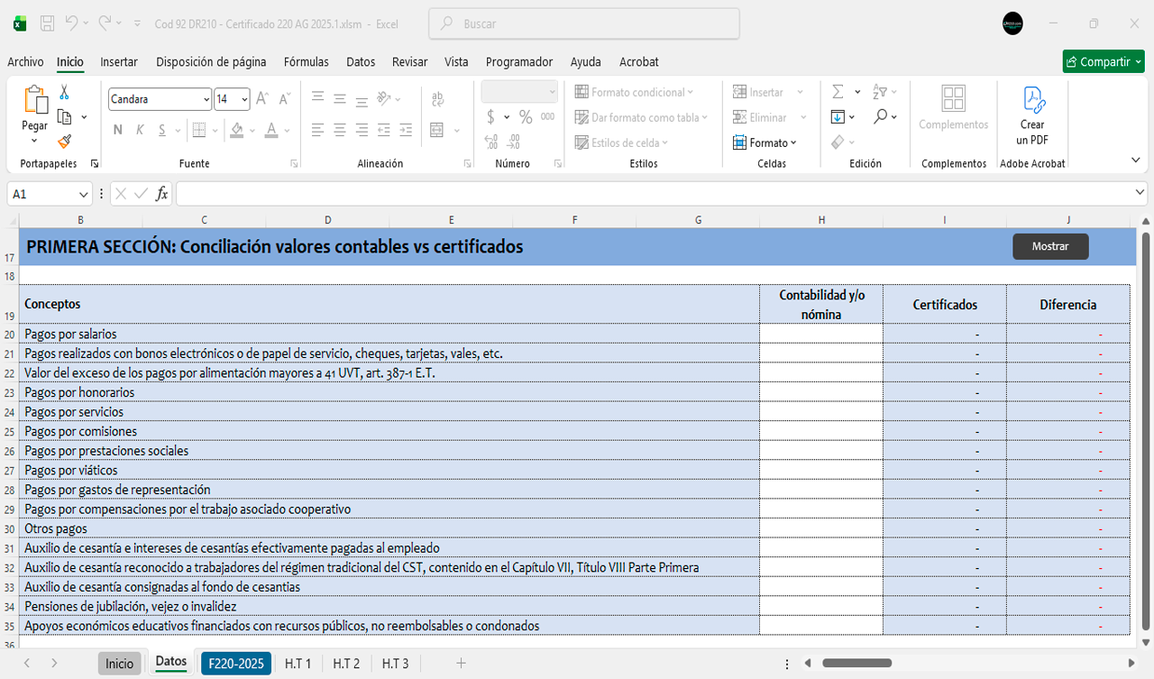Switch to the F220-2025 sheet tab

236,664
